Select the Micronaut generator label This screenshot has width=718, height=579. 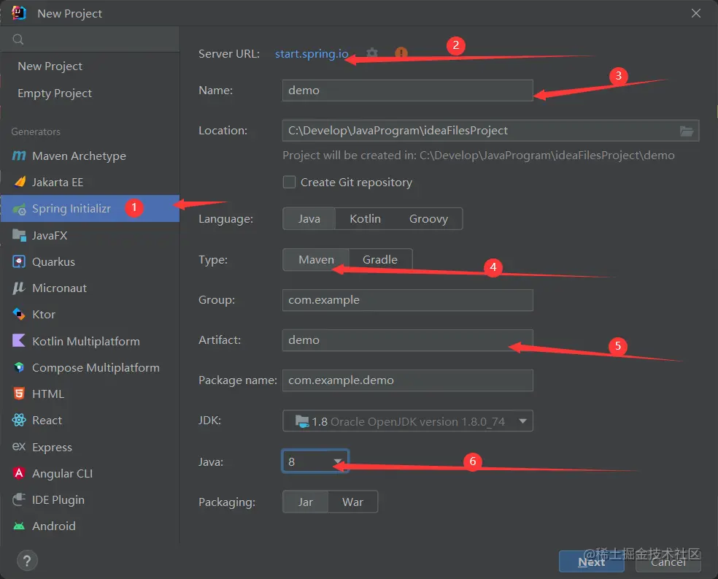pyautogui.click(x=60, y=288)
